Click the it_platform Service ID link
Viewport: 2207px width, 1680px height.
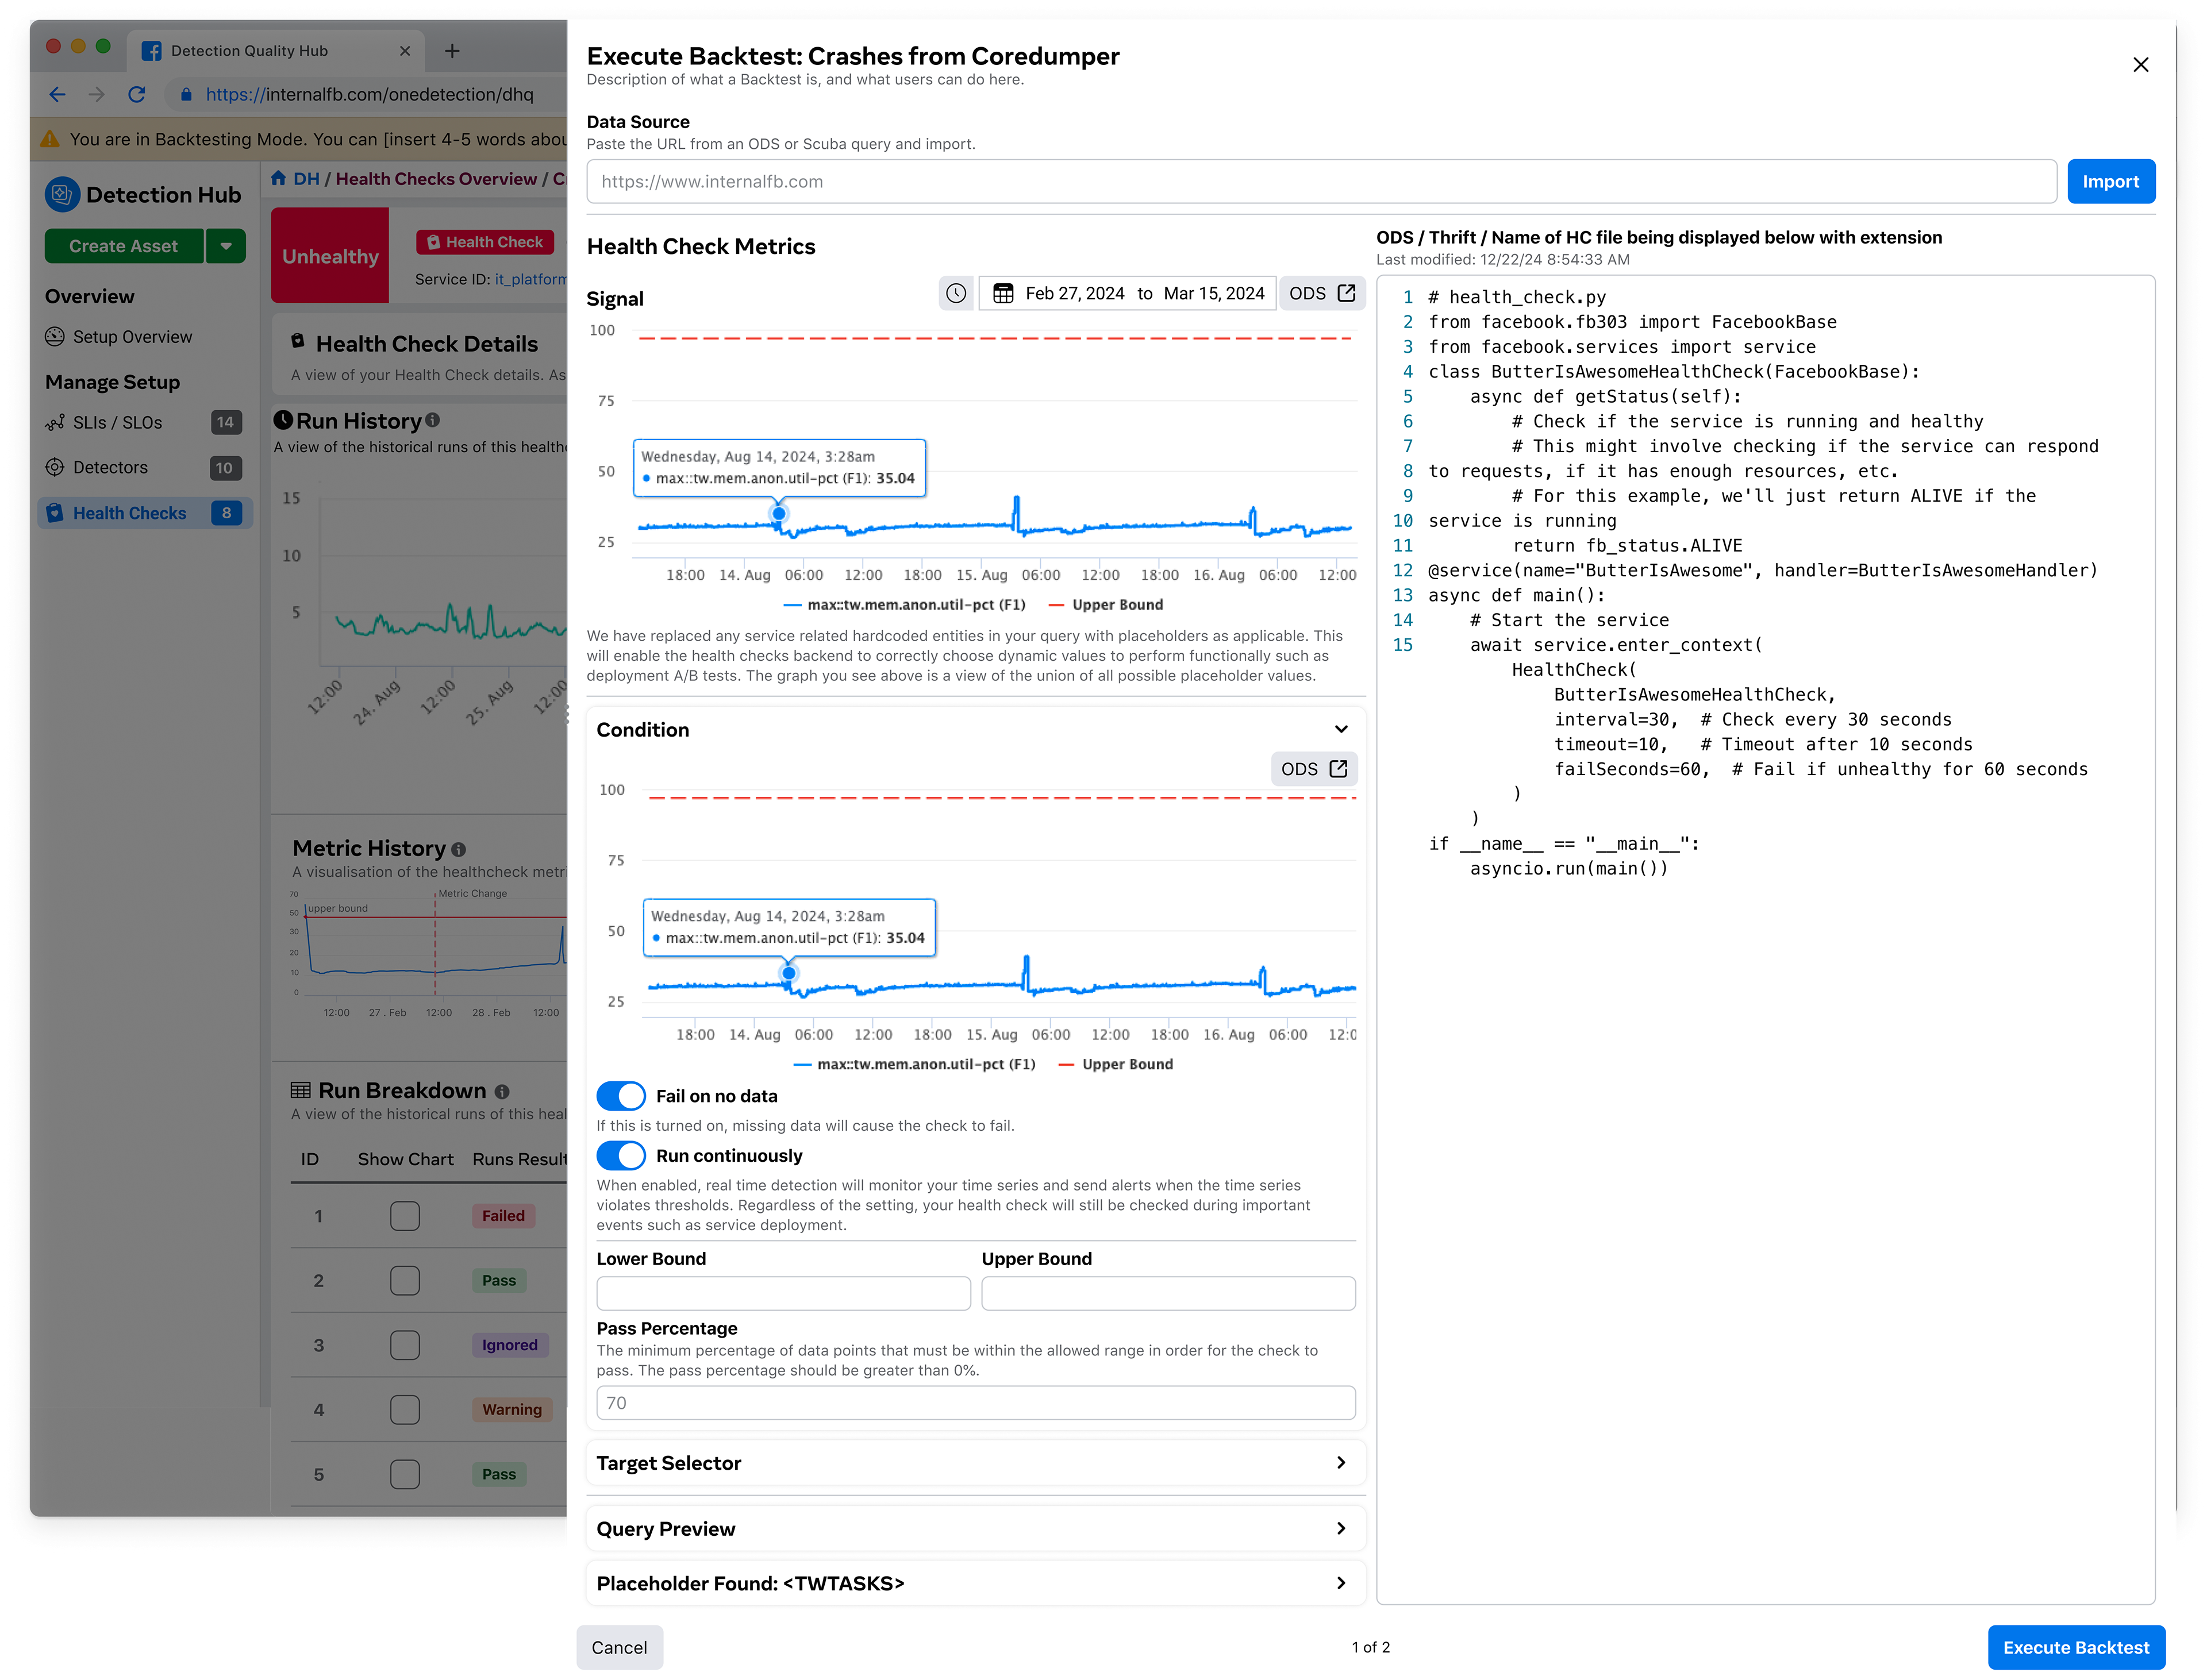click(x=530, y=279)
